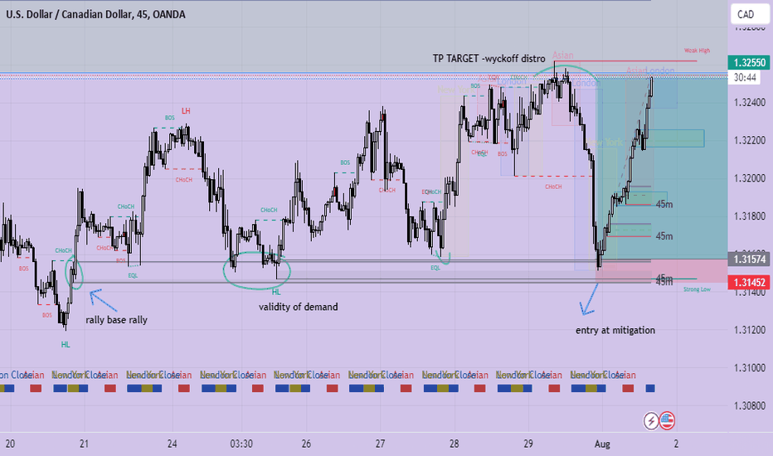Click the red LH swing label

[186, 111]
